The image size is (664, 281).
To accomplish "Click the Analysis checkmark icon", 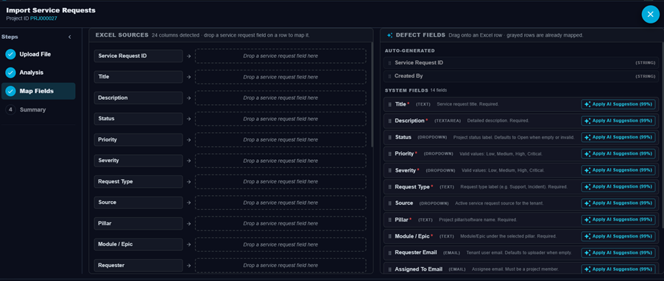I will 10,73.
